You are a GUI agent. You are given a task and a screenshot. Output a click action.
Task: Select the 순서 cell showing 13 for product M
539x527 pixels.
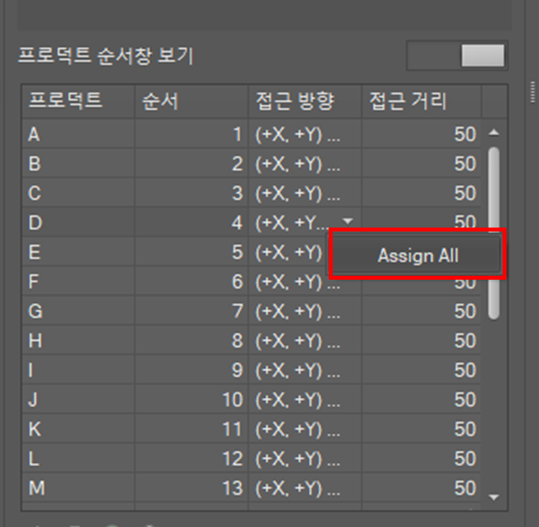pos(190,488)
